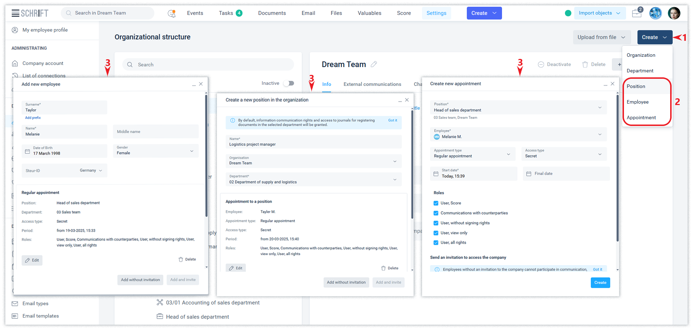
Task: Open the Access type dropdown showing Secret
Action: click(564, 154)
